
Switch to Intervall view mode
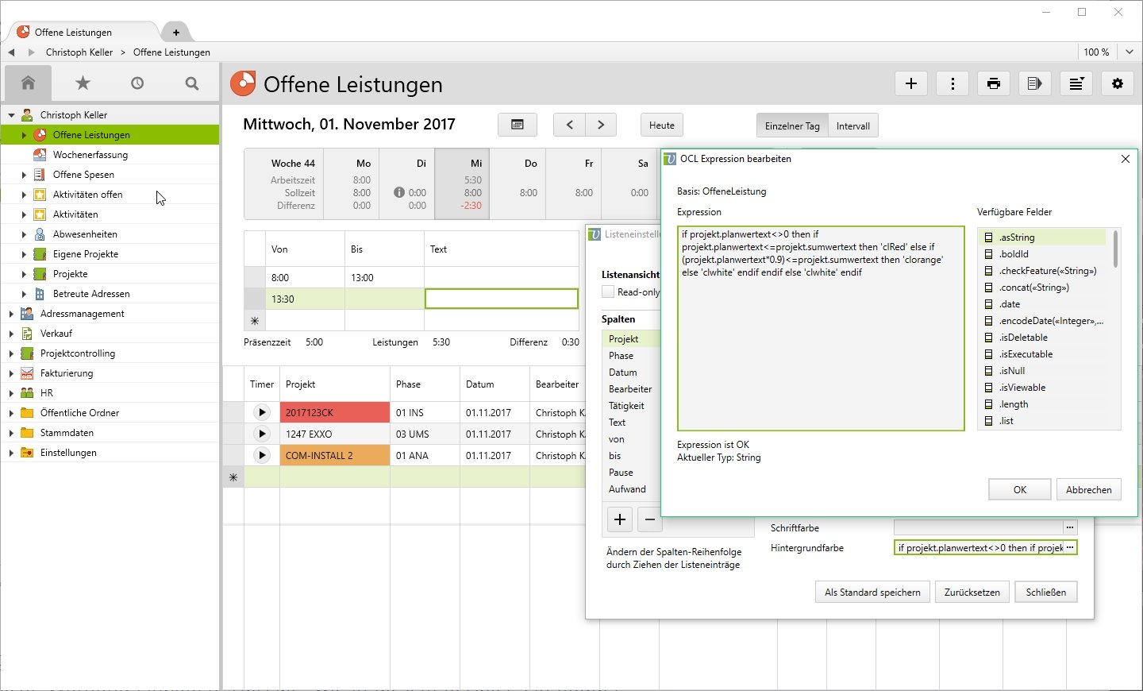click(x=852, y=125)
